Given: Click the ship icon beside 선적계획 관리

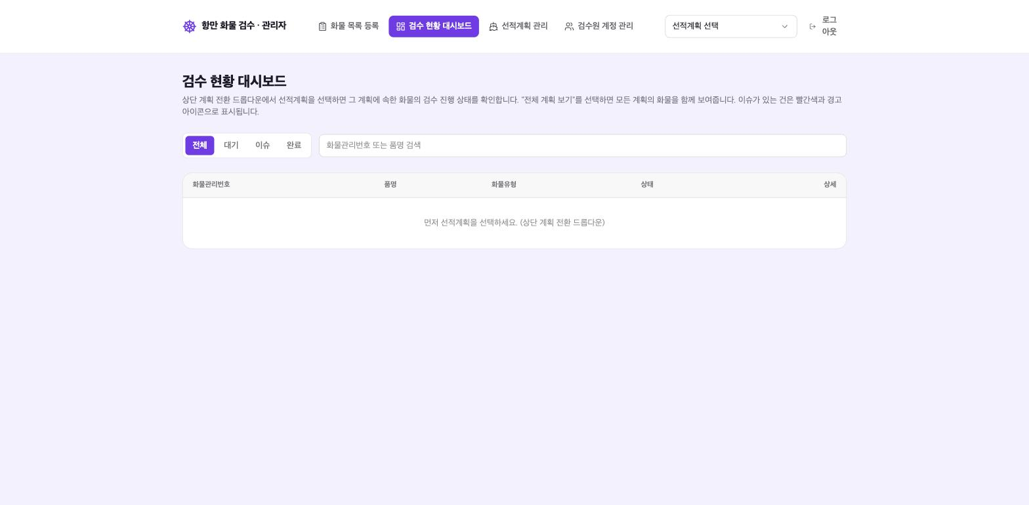Looking at the screenshot, I should [493, 26].
